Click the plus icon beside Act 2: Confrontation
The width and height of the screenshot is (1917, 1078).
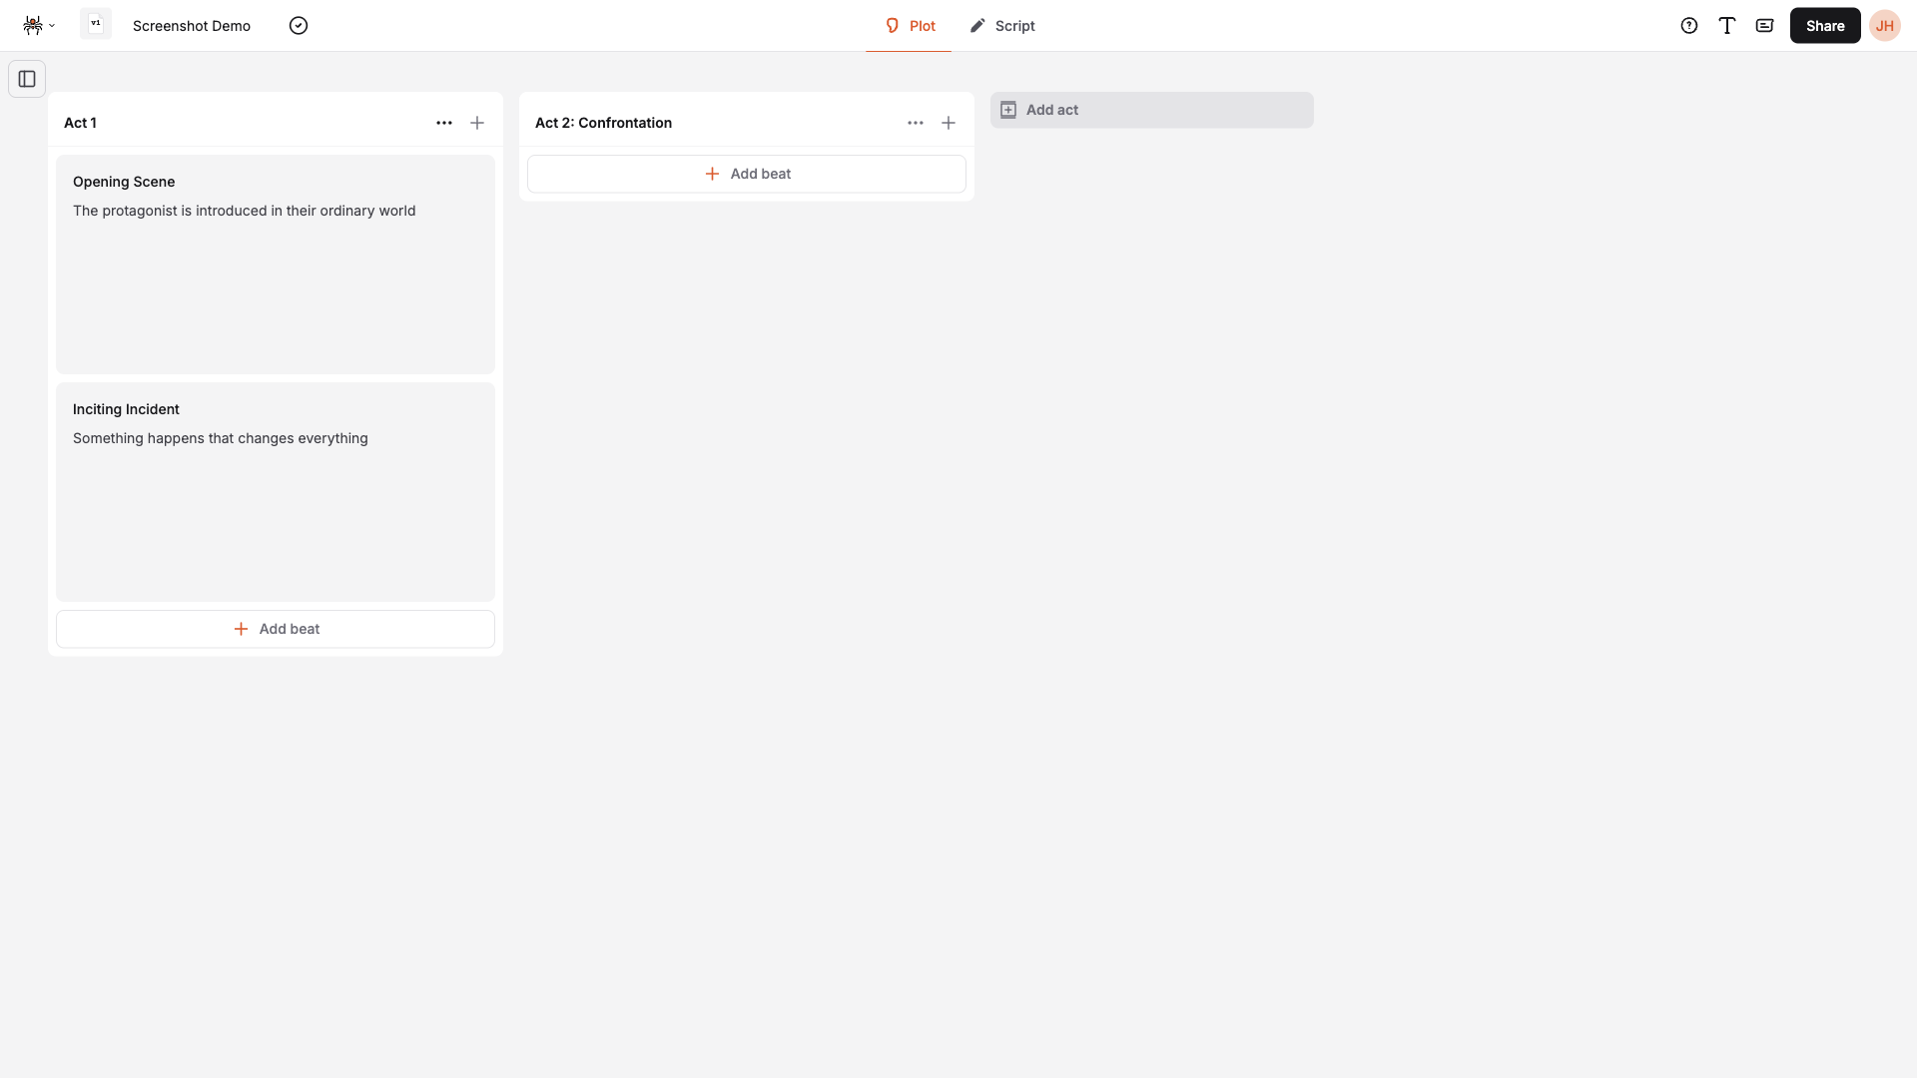(948, 123)
